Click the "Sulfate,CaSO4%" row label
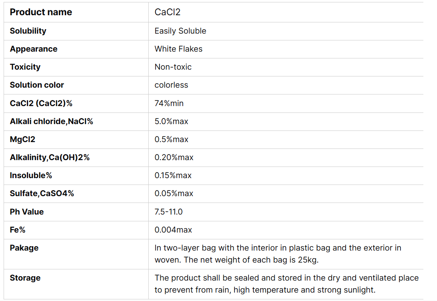Screen dimensions: 437x301 click(42, 193)
